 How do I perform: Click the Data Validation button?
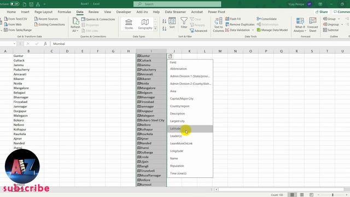tap(238, 30)
